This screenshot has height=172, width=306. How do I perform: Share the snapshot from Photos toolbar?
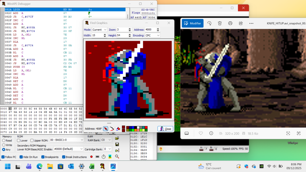click(241, 23)
